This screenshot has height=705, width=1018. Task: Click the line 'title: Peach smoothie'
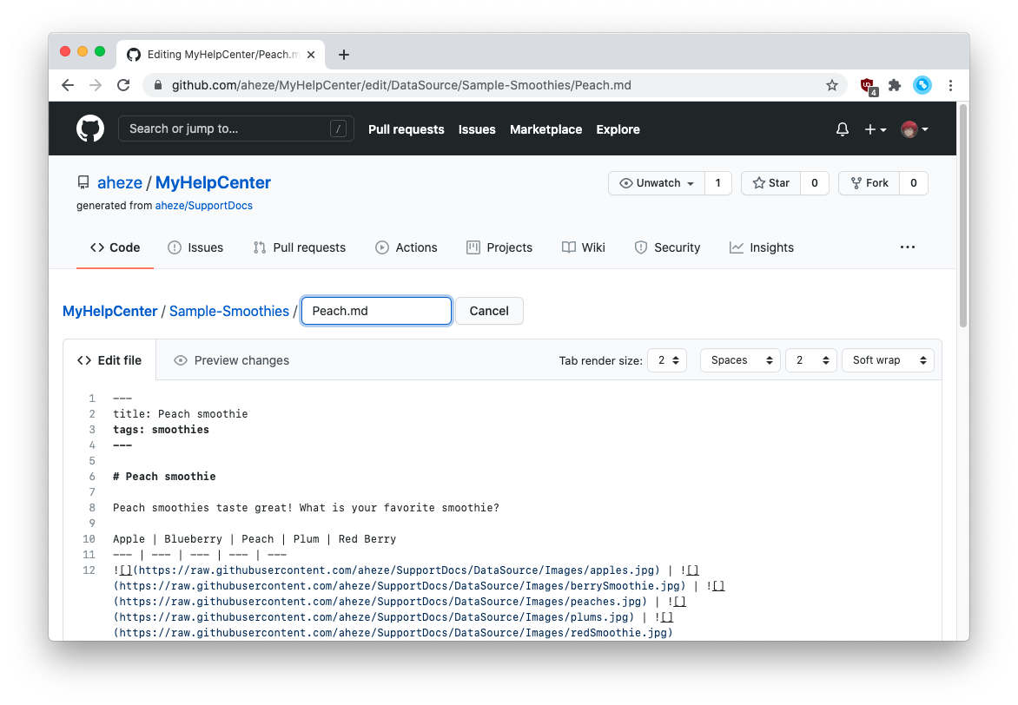(x=181, y=414)
